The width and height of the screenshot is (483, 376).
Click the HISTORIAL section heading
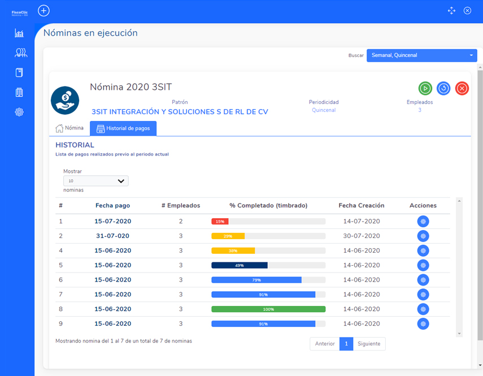(x=75, y=145)
